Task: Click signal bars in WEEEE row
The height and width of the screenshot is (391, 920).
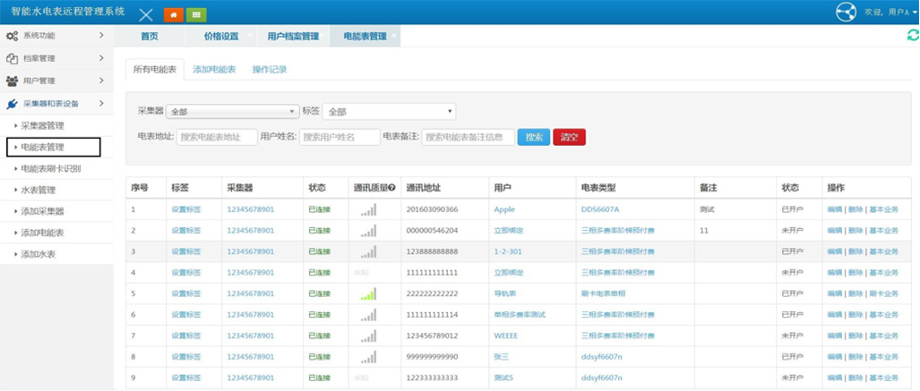Action: (369, 336)
